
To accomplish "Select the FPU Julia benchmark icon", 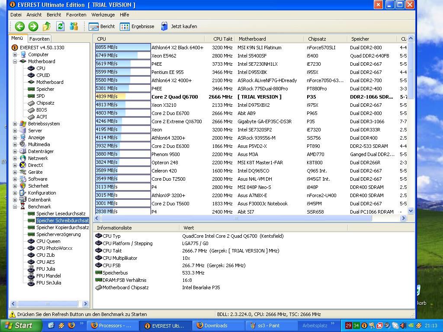I will 31,269.
